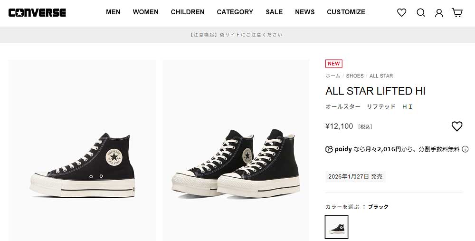Open the MEN menu
This screenshot has height=241, width=475.
tap(113, 12)
